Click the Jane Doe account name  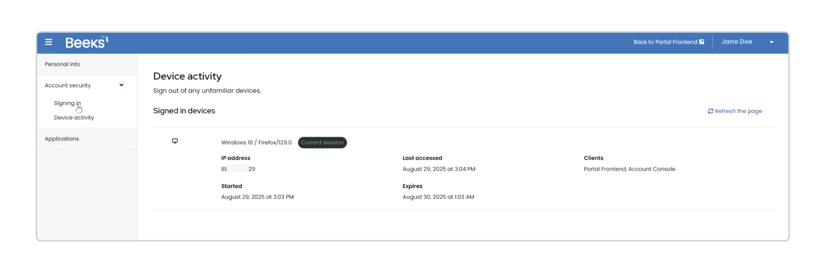737,42
